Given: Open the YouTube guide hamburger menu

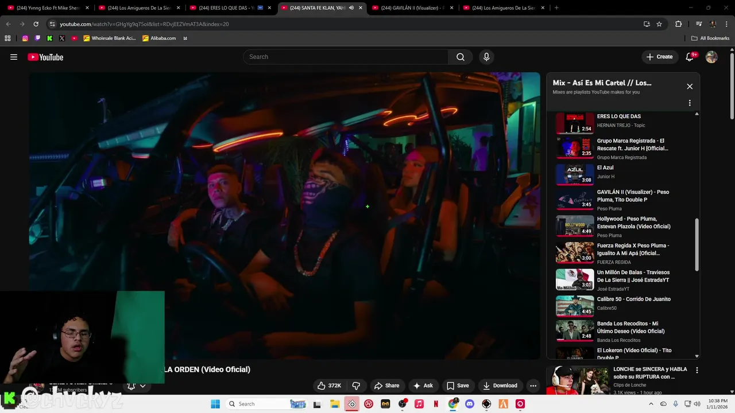Looking at the screenshot, I should click(x=14, y=57).
